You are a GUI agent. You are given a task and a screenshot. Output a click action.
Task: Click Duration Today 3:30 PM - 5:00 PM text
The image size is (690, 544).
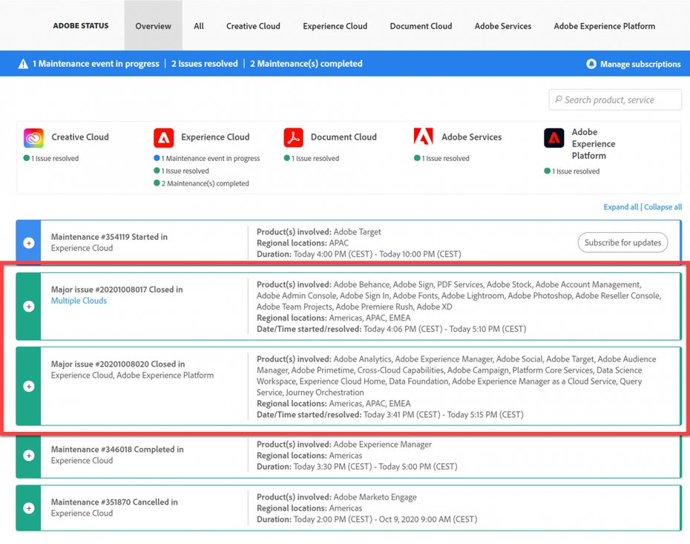[357, 467]
